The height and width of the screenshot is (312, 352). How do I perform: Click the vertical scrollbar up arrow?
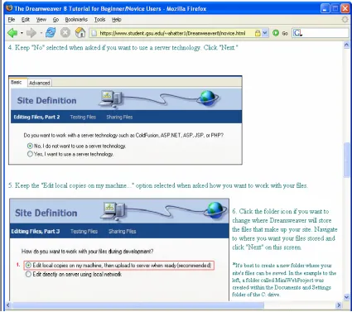tap(346, 46)
